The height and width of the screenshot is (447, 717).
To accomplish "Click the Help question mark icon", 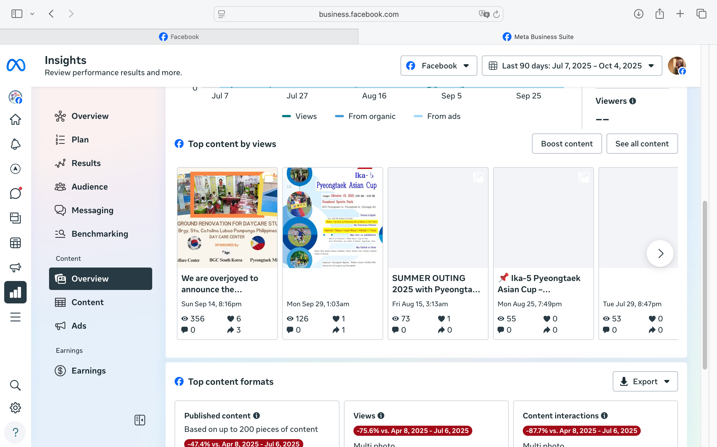I will [x=15, y=432].
